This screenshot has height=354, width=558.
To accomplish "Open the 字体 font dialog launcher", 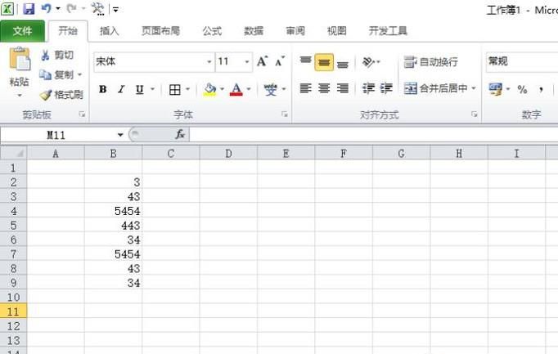I will coord(285,114).
